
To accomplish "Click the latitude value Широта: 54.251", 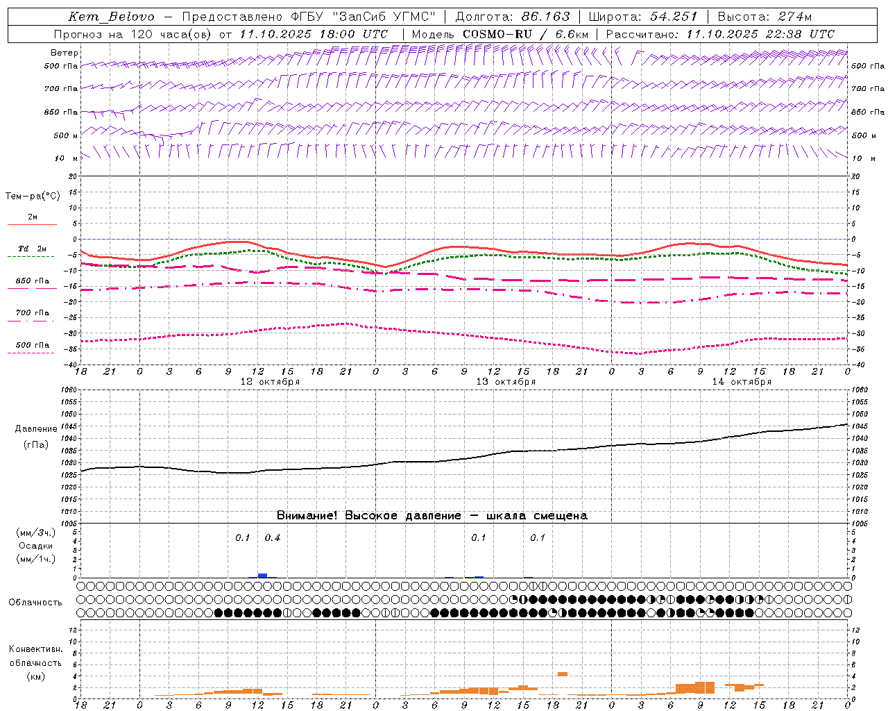I will (642, 17).
